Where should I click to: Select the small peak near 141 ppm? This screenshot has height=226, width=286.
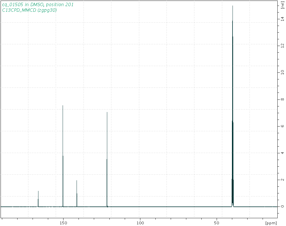tap(77, 193)
